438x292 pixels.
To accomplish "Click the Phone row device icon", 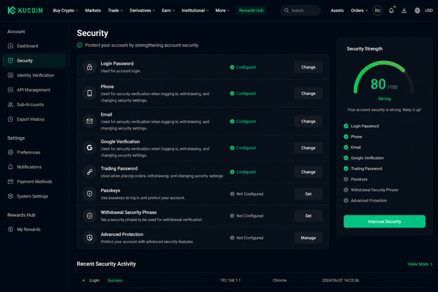I will click(89, 93).
